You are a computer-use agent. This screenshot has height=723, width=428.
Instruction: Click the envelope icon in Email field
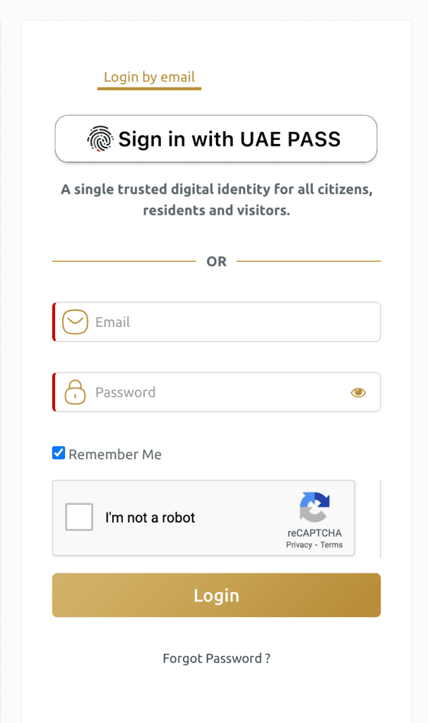click(x=75, y=322)
